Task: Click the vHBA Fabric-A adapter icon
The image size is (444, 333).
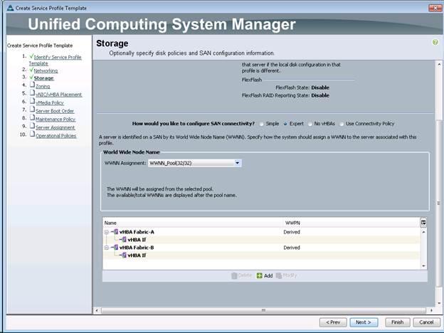Action: [x=115, y=232]
